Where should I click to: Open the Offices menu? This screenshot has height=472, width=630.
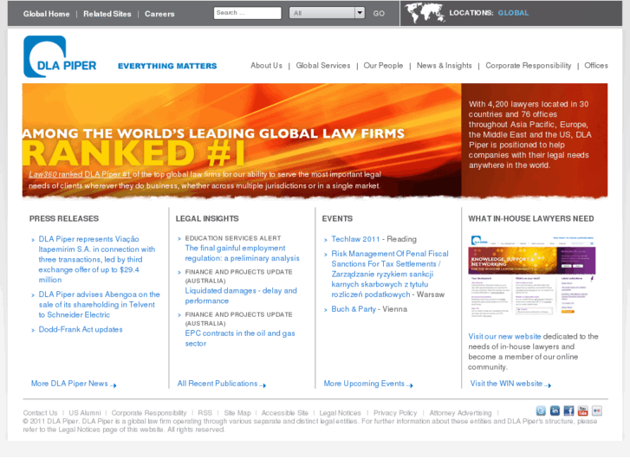tap(596, 66)
